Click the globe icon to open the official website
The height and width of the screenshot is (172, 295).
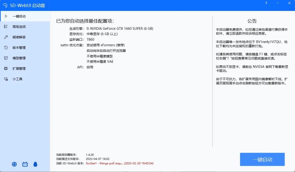click(14, 164)
